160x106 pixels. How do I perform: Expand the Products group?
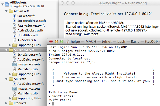click(x=6, y=103)
